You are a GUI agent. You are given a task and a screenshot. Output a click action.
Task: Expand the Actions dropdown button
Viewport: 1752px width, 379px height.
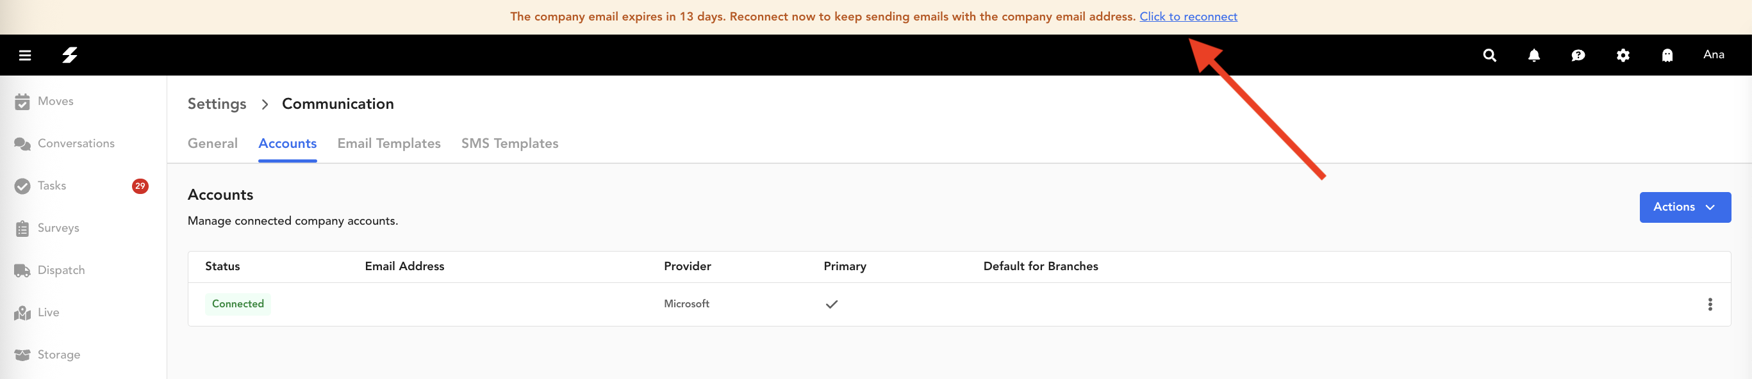[x=1685, y=207]
